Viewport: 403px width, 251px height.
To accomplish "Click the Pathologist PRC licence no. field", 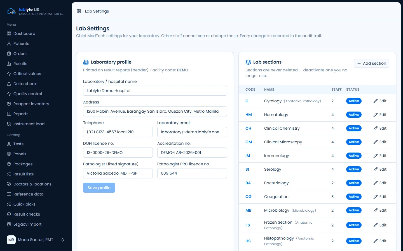I will pos(192,173).
